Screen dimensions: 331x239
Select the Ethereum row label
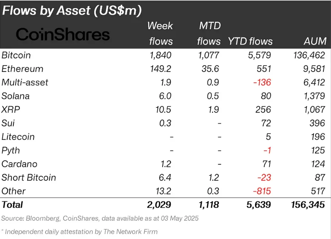point(22,69)
